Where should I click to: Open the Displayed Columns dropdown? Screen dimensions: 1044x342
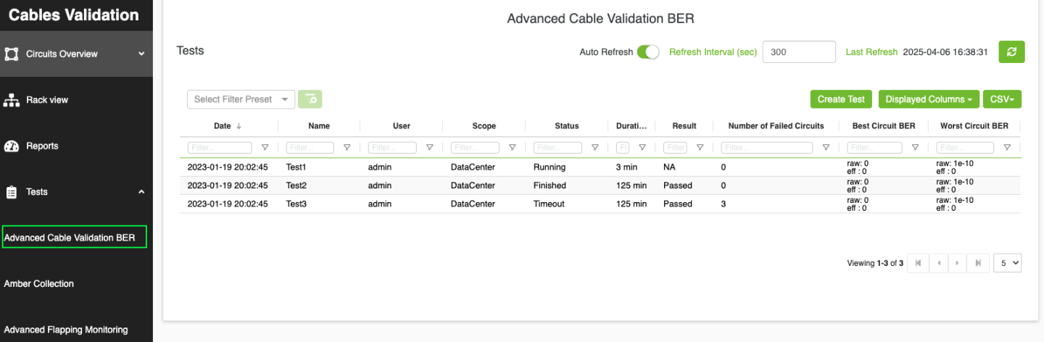coord(929,99)
